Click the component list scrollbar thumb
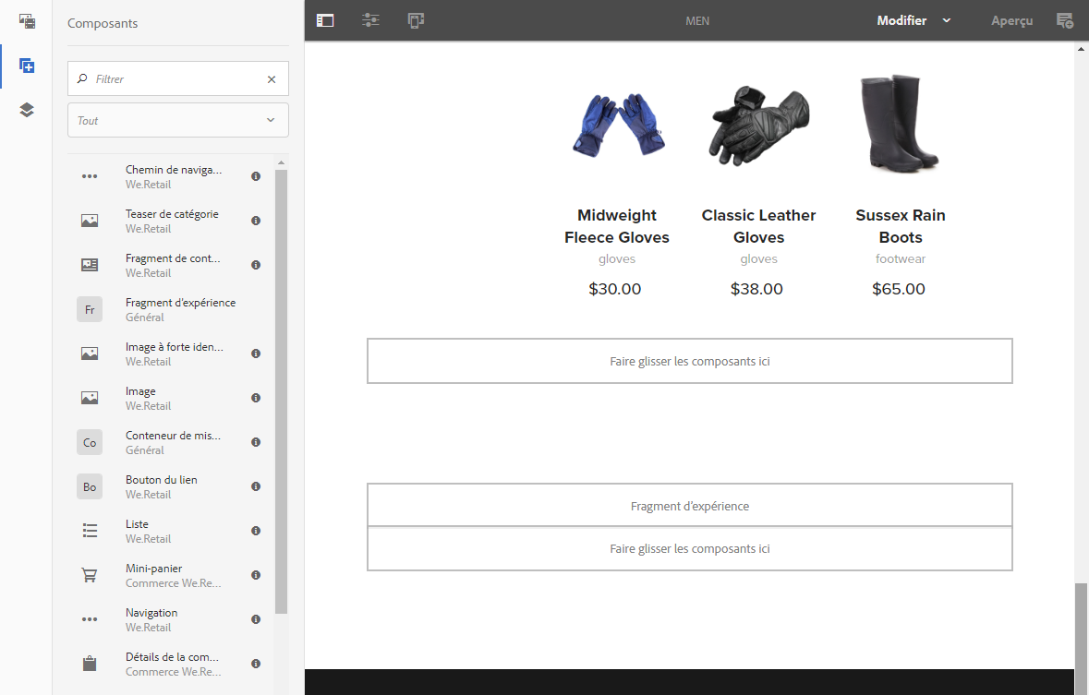The height and width of the screenshot is (695, 1089). point(282,391)
